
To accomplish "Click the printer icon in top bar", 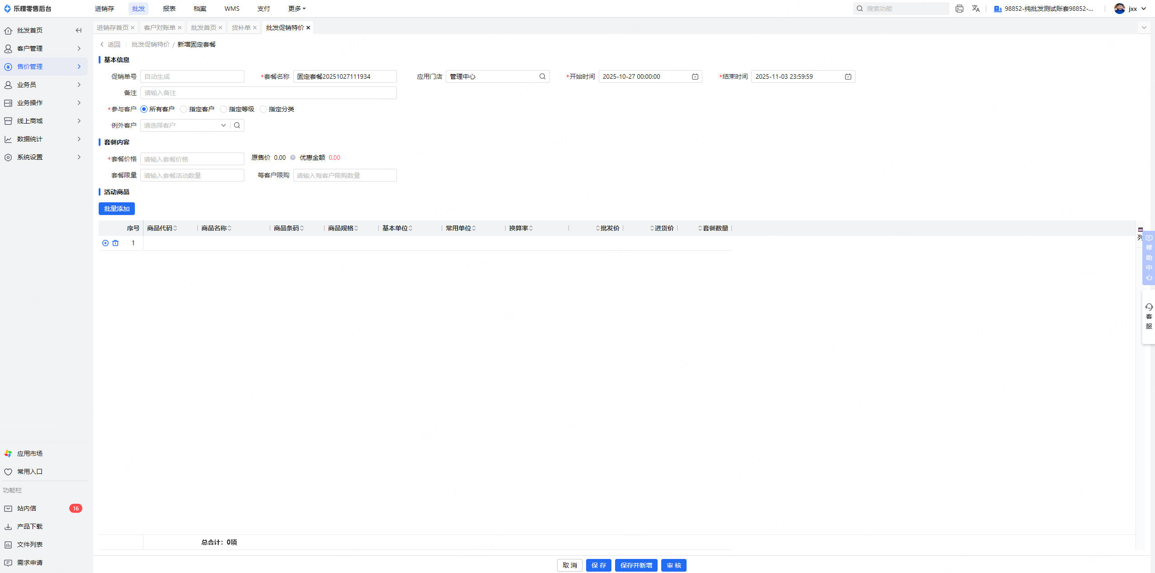I will click(959, 9).
